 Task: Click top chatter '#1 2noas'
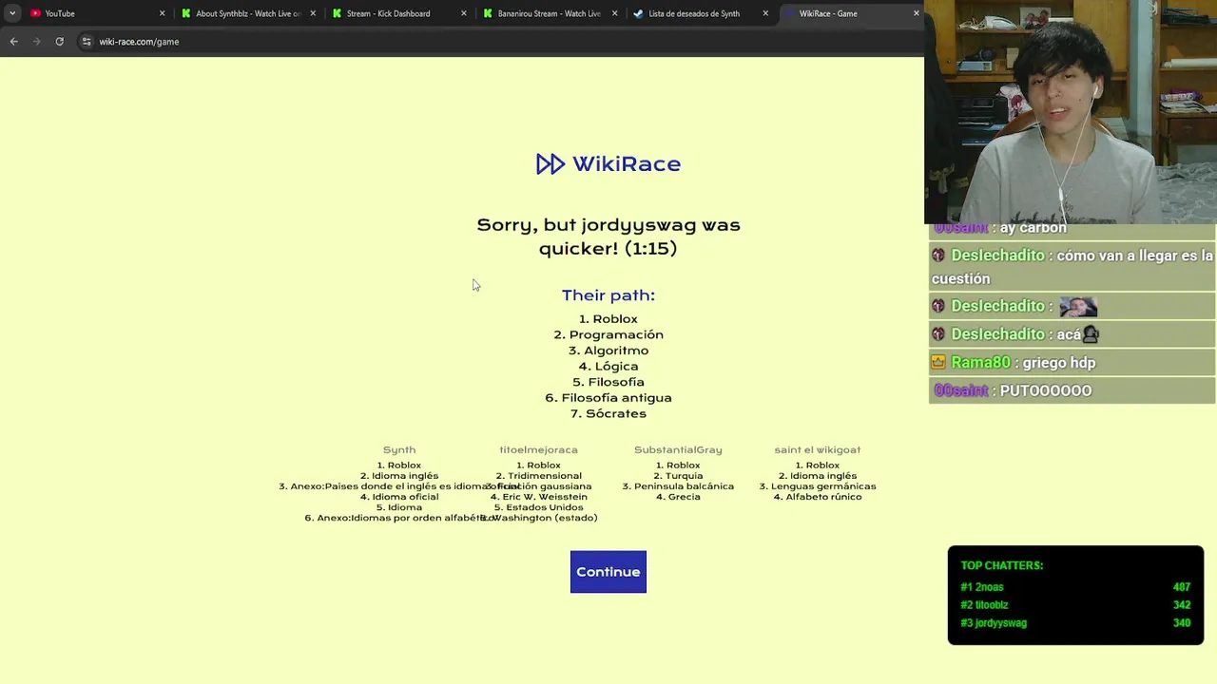(x=982, y=587)
